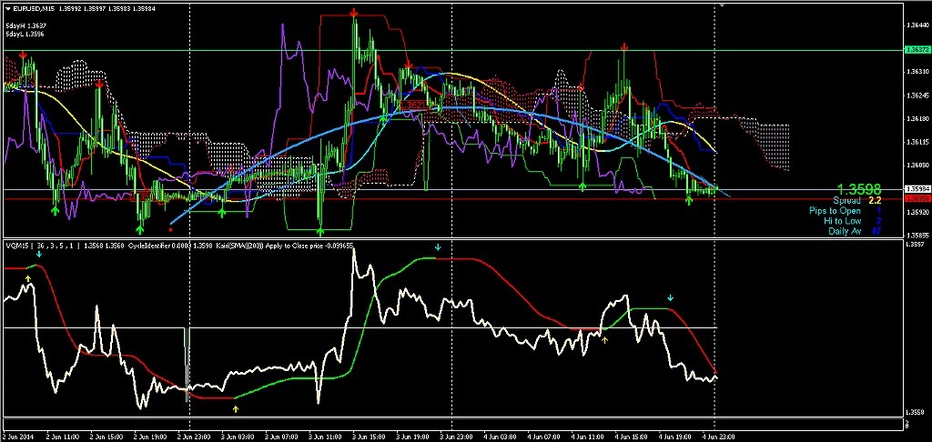
Task: Click yellow up arrow under the VQ line at 2 Jun 09:00
Action: pos(28,278)
